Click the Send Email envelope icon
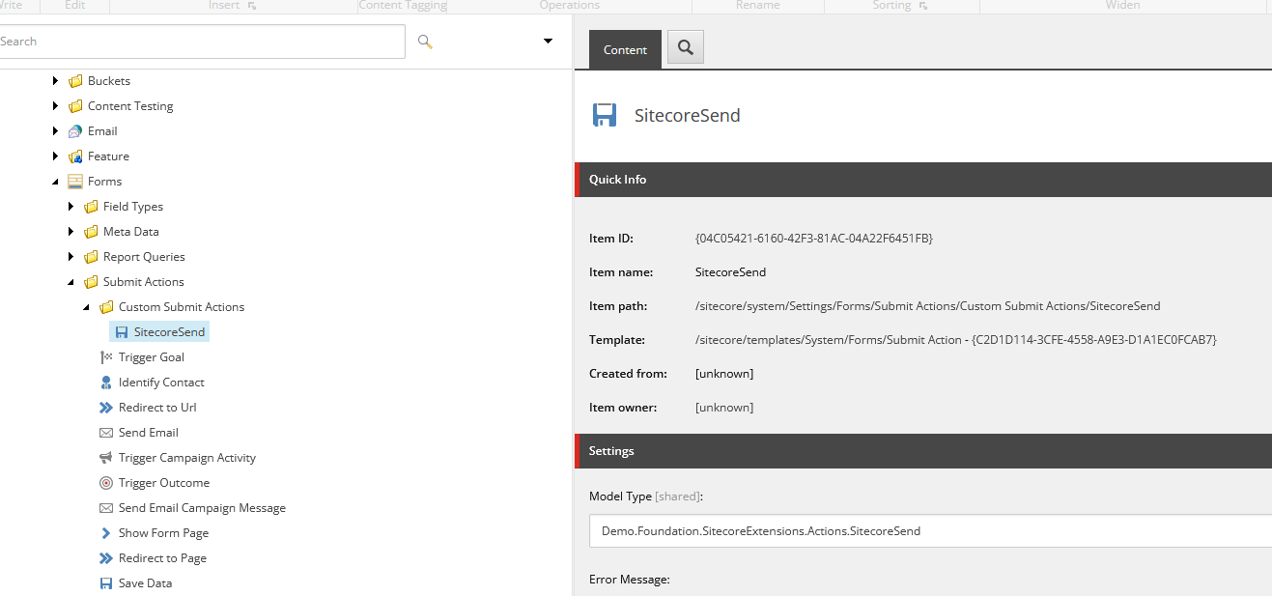 pyautogui.click(x=106, y=433)
